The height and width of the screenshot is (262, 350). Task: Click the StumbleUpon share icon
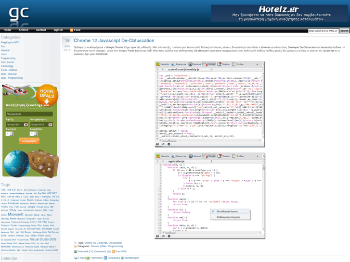click(122, 258)
